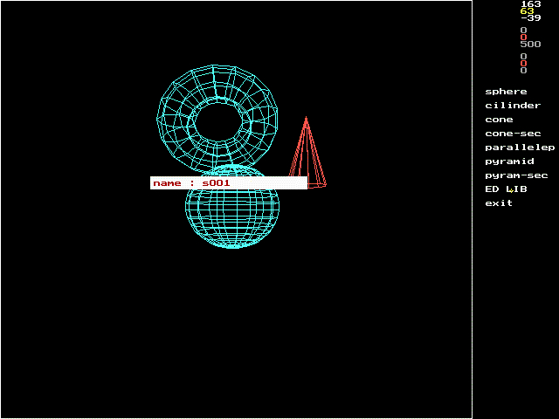The width and height of the screenshot is (559, 419).
Task: Click the yellow 63 coordinate value
Action: [x=527, y=11]
